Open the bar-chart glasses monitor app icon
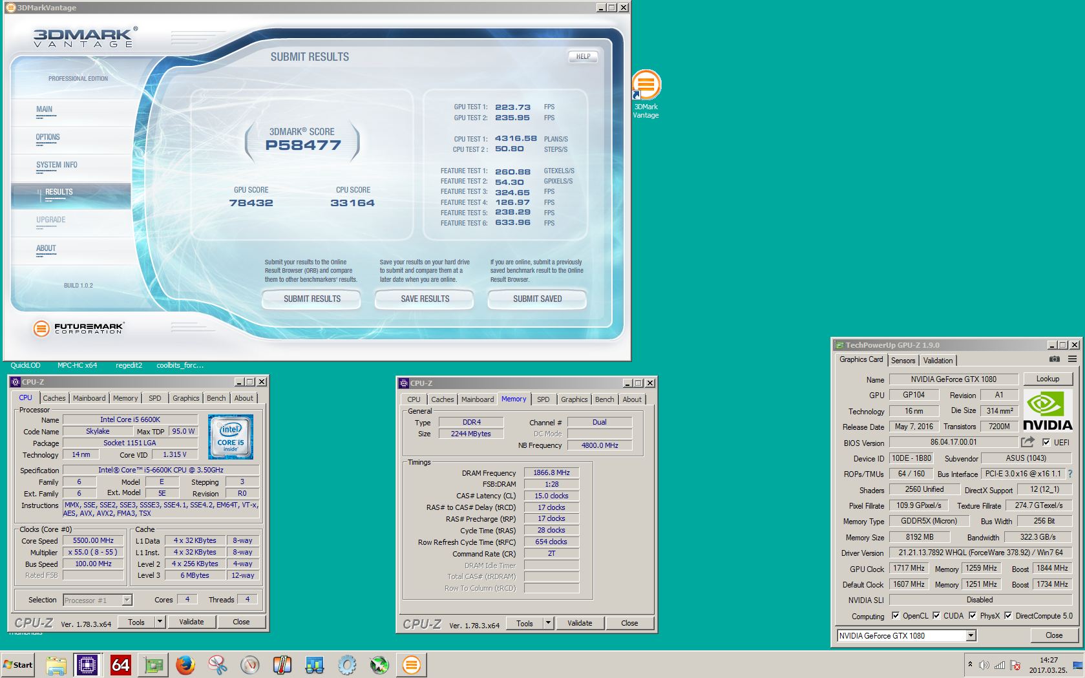 click(x=315, y=664)
